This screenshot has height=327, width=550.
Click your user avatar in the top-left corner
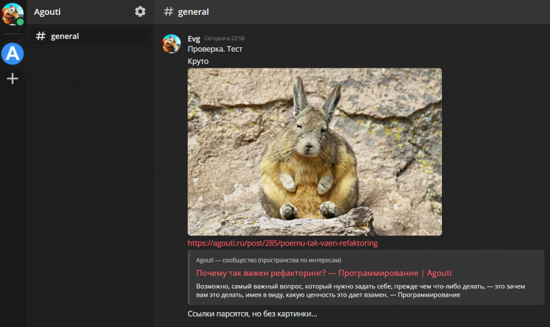click(x=12, y=13)
